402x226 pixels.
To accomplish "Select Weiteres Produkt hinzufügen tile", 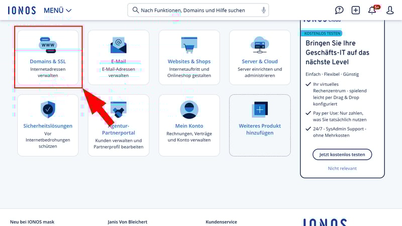I will click(260, 125).
